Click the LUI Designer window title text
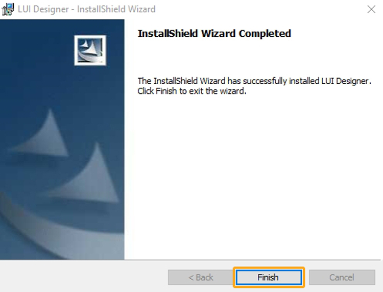Screen dimensions: 383x292 [87, 9]
